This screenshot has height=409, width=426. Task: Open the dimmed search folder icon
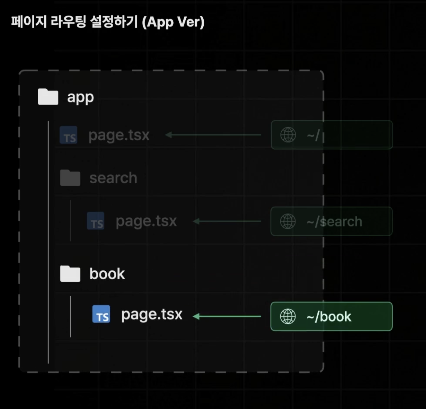coord(70,178)
